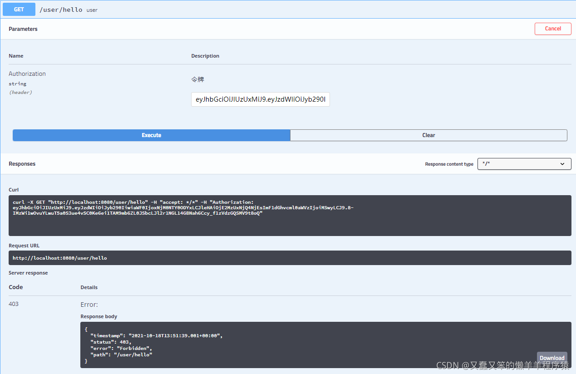Click the Response body label
Viewport: 576px width, 374px height.
coord(99,316)
